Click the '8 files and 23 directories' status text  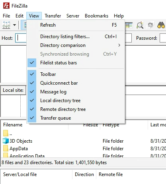[x=54, y=163]
